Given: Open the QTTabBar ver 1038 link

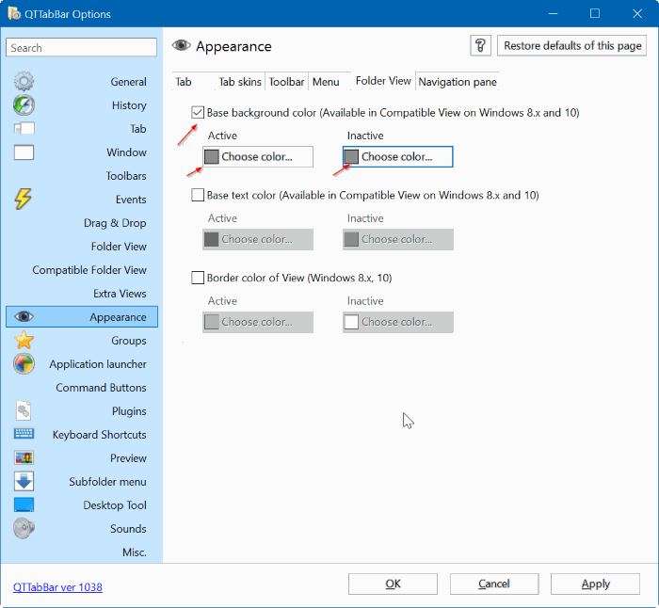Looking at the screenshot, I should pos(57,587).
